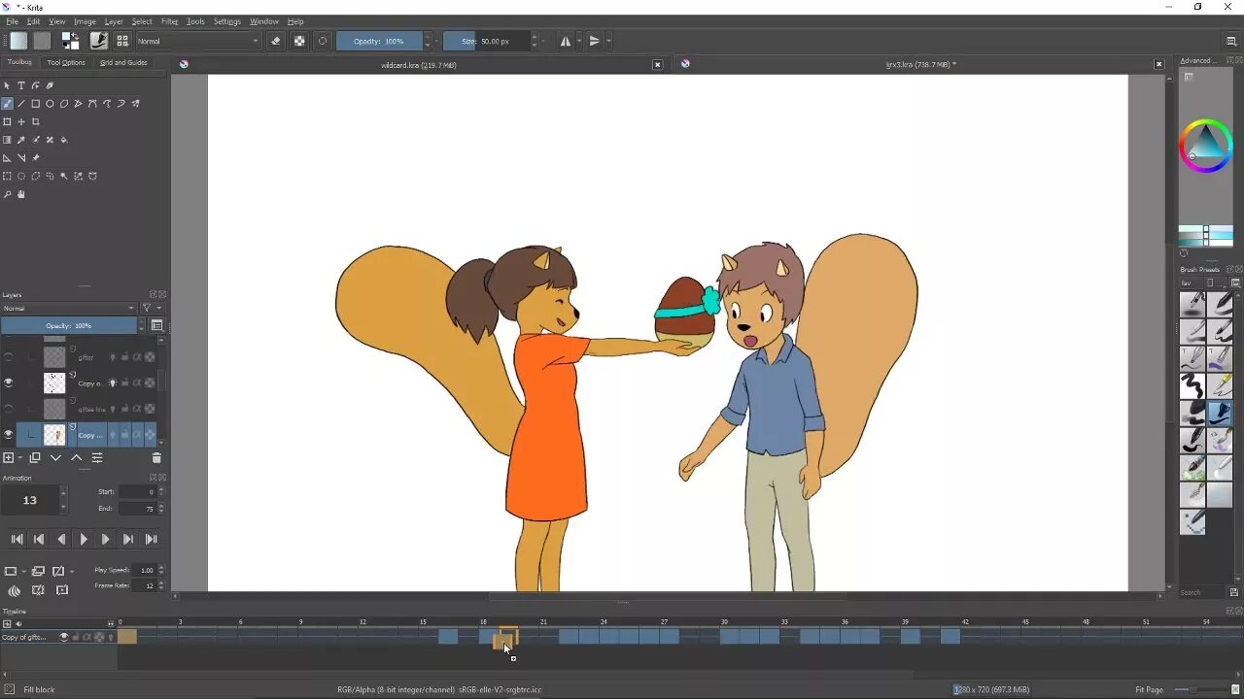Toggle horizontal mirror tool
This screenshot has height=699, width=1244.
point(566,41)
